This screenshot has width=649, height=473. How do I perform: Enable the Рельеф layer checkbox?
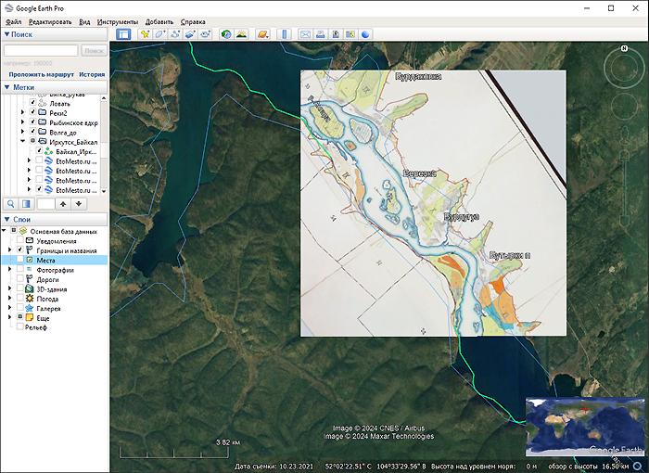(x=19, y=327)
